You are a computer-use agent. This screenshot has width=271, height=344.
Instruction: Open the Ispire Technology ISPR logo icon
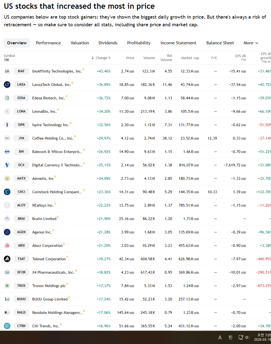pyautogui.click(x=7, y=125)
